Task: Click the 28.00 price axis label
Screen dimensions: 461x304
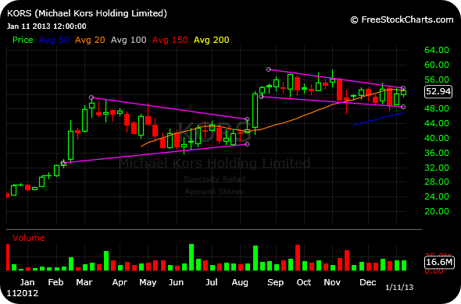Action: point(437,182)
